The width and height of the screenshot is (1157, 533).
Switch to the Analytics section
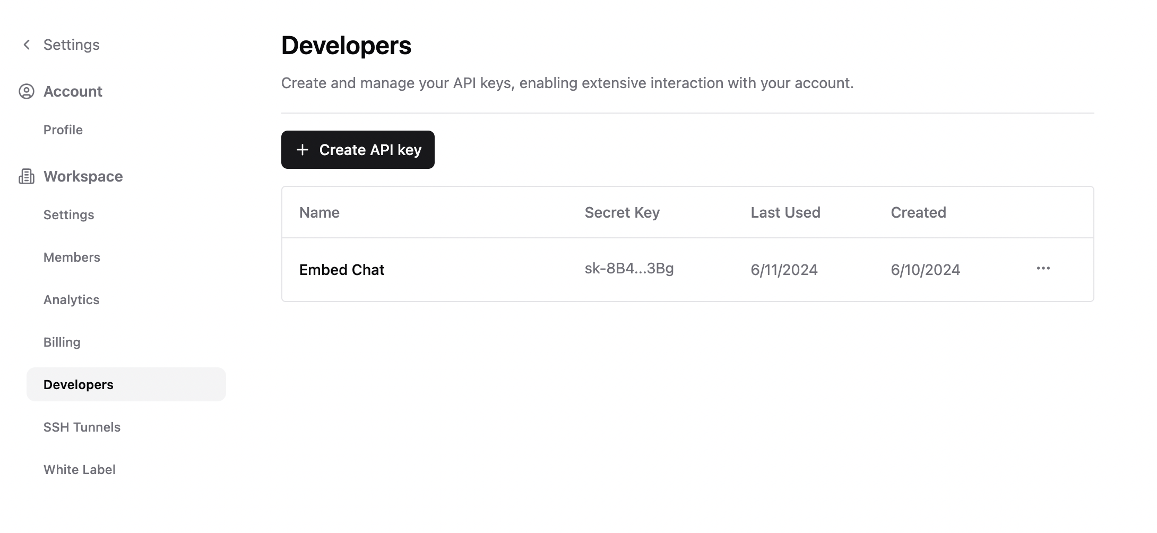(x=71, y=299)
